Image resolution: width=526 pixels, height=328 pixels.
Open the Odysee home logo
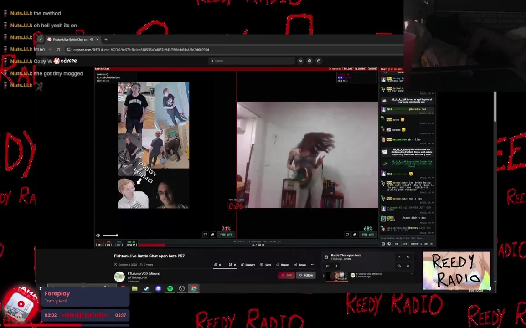pyautogui.click(x=66, y=61)
